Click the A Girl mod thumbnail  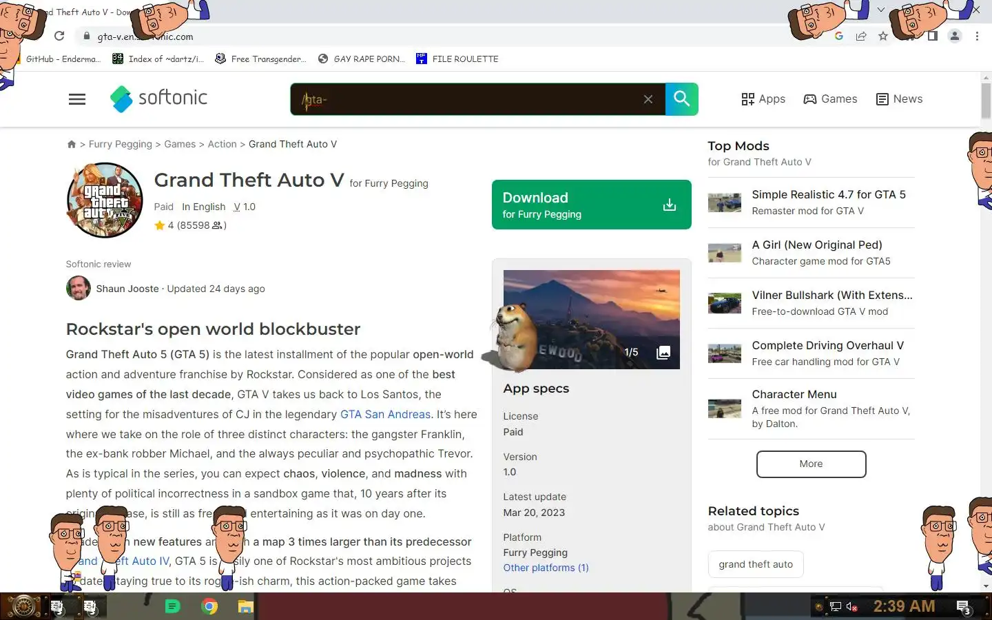(x=725, y=253)
